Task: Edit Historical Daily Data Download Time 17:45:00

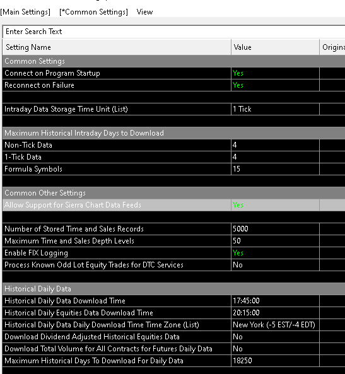Action: pyautogui.click(x=275, y=301)
